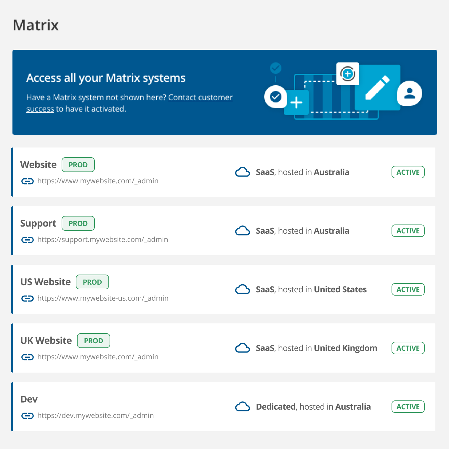Click the ACTIVE badge in the Website row
The image size is (449, 449).
pos(408,172)
